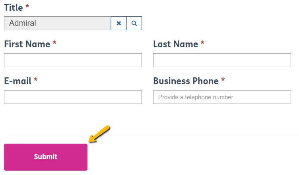Image resolution: width=299 pixels, height=175 pixels.
Task: Click the E-mail label text
Action: coord(17,81)
